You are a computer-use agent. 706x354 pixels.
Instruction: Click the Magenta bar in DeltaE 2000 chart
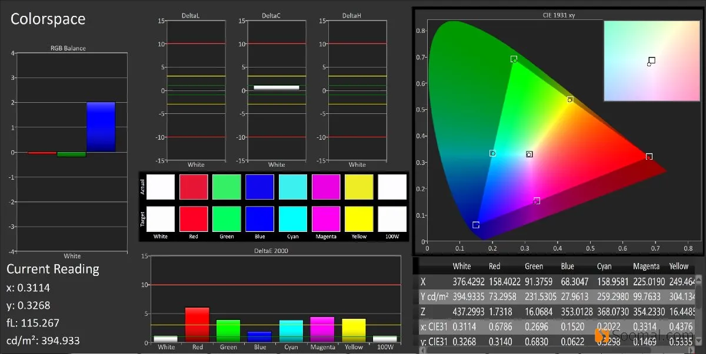tap(322, 329)
